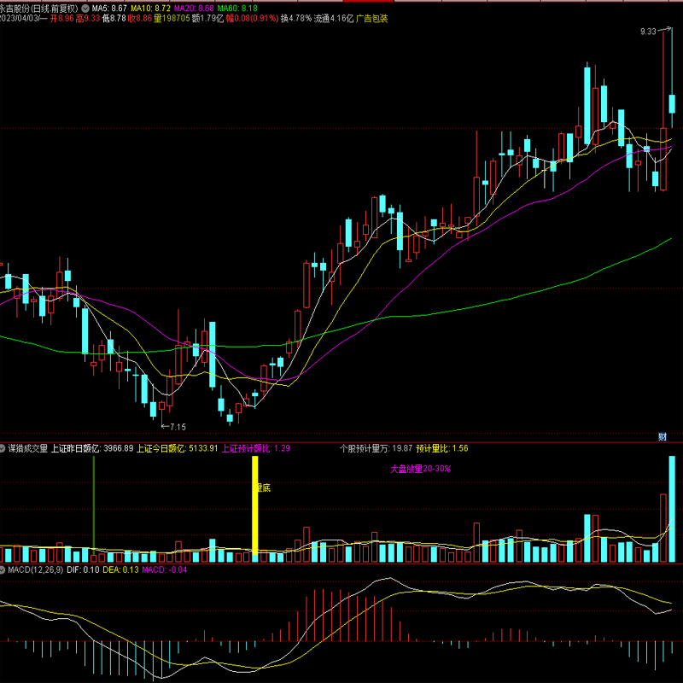Expand the MACD panel indicator dropdown icon
The height and width of the screenshot is (683, 683).
(3, 569)
